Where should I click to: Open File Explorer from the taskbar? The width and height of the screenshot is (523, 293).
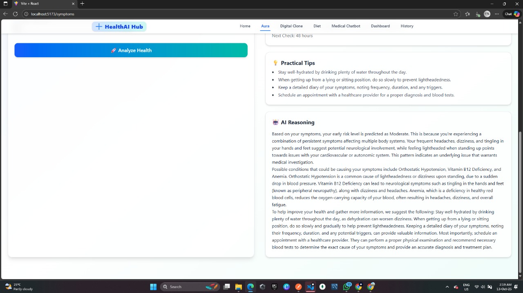click(238, 287)
